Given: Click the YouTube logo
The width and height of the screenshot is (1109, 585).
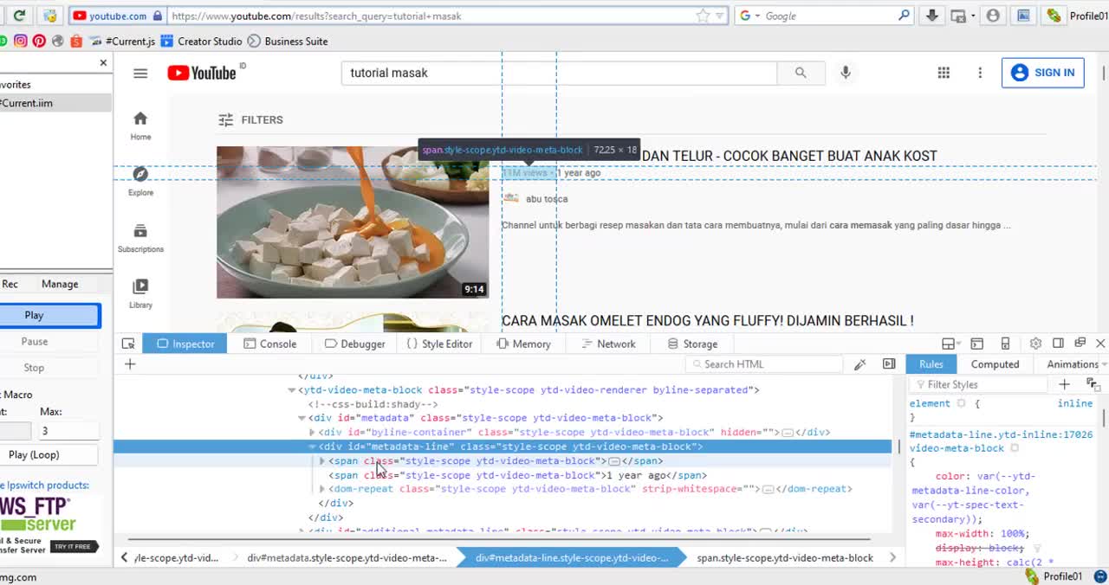Looking at the screenshot, I should coord(202,73).
